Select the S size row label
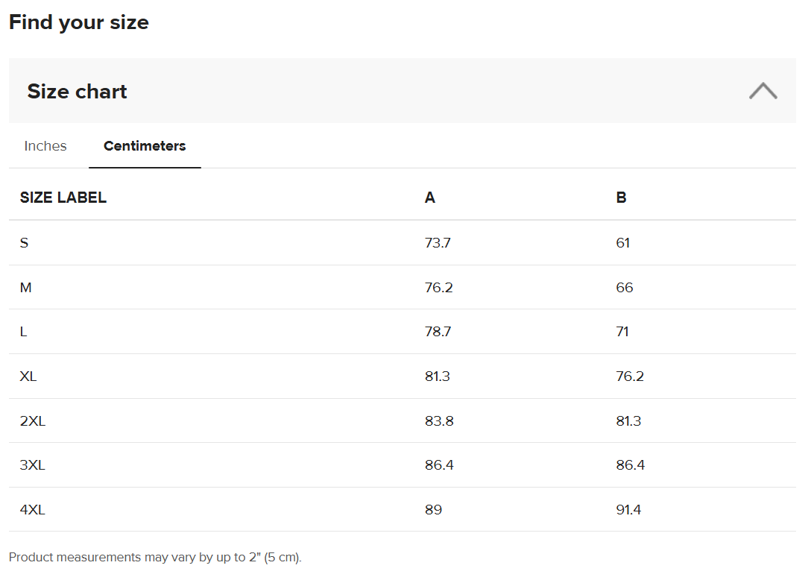 click(25, 243)
